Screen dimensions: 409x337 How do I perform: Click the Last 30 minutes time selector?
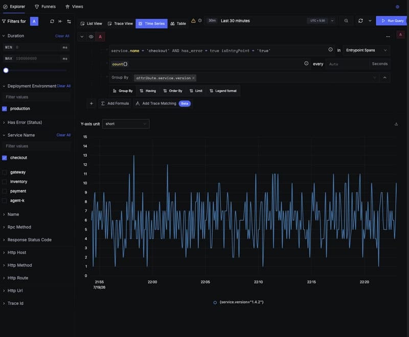[235, 20]
